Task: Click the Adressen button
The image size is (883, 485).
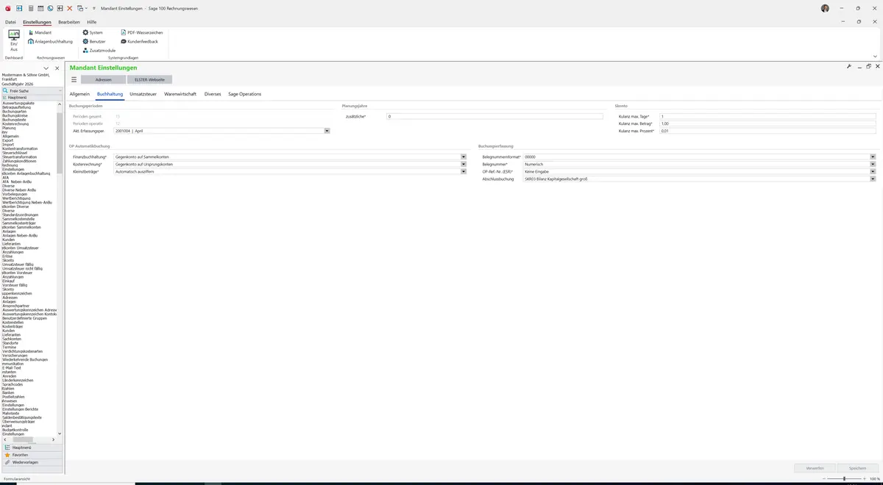Action: click(x=103, y=79)
